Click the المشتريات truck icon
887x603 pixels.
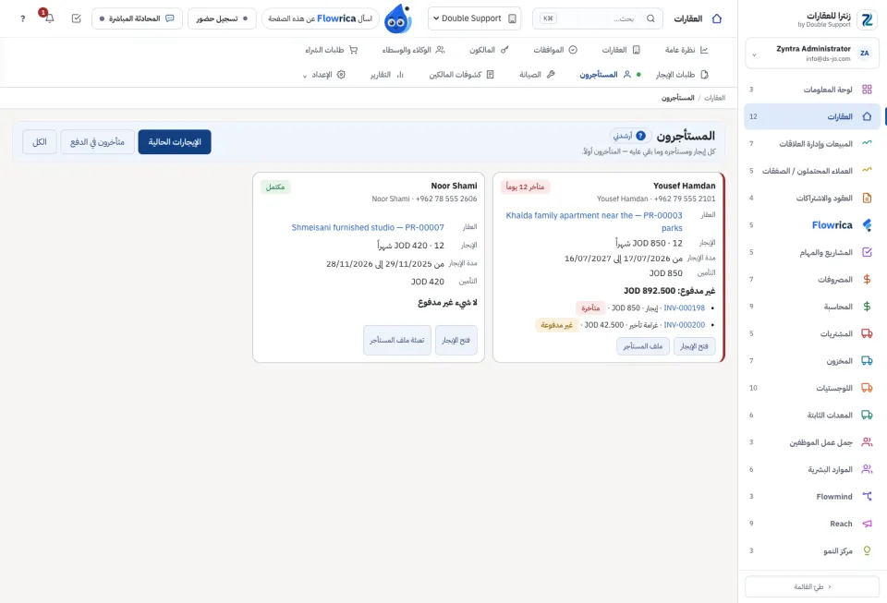pyautogui.click(x=867, y=333)
